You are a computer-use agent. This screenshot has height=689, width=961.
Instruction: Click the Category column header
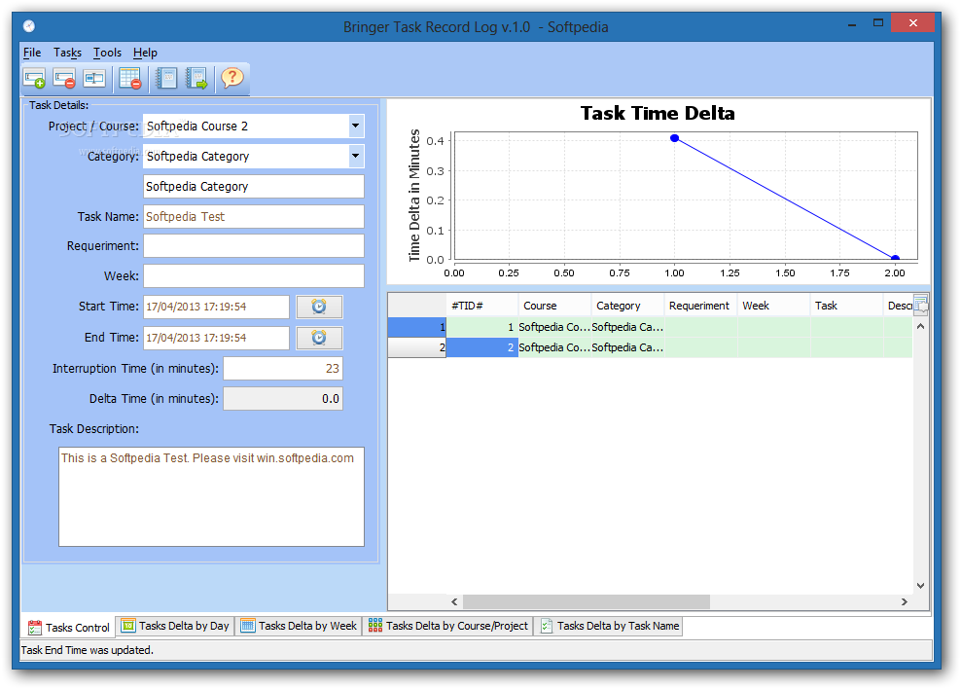click(x=627, y=306)
